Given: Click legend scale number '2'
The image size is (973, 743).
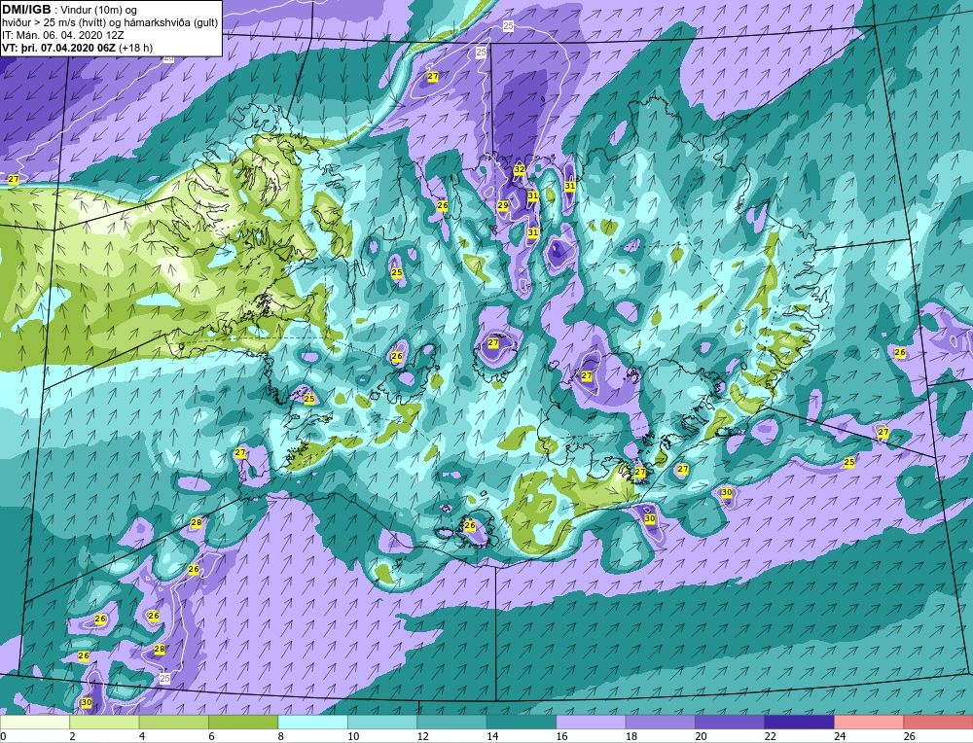Looking at the screenshot, I should coord(72,736).
